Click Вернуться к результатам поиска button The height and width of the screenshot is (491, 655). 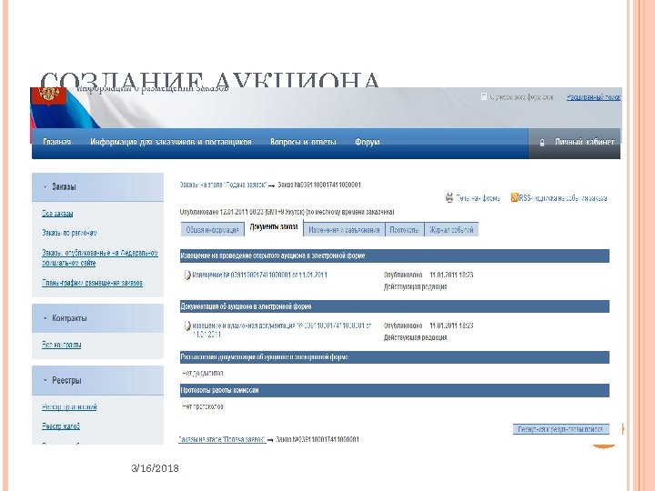(x=560, y=429)
